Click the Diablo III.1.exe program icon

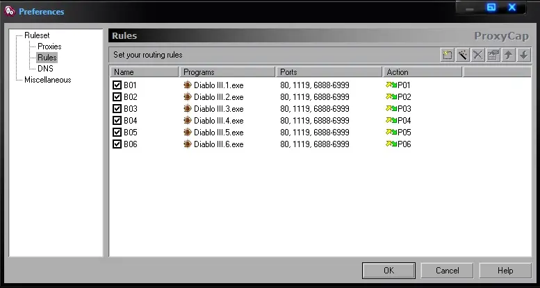188,85
